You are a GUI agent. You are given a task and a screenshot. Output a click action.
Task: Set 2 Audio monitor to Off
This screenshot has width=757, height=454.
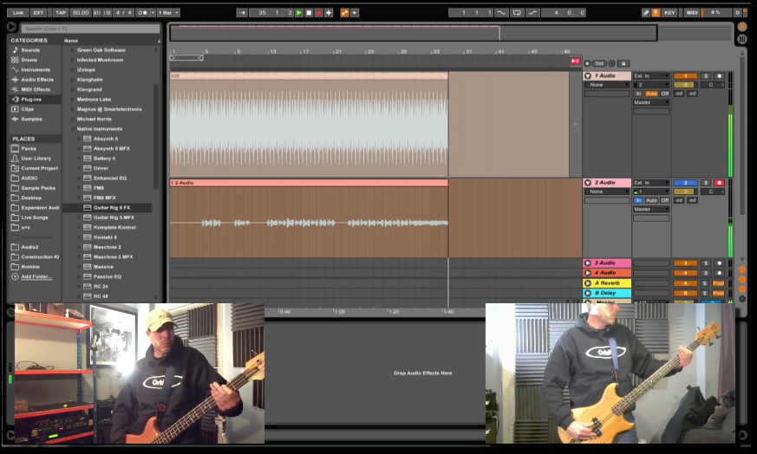pos(665,200)
